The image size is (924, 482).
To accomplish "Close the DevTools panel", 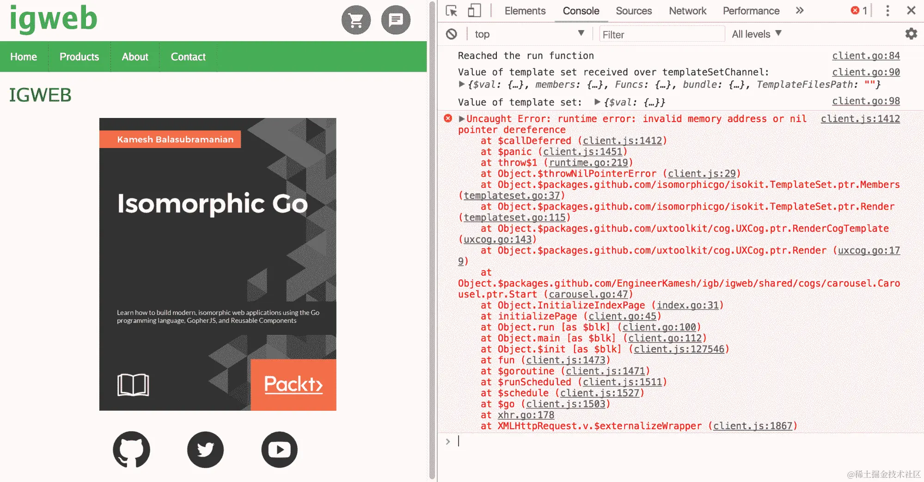I will (x=911, y=11).
